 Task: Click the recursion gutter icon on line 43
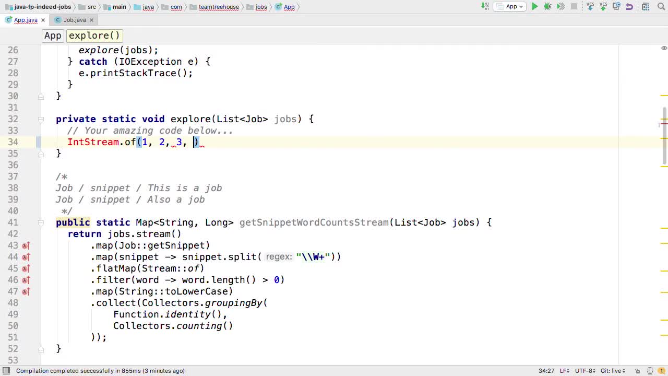(26, 245)
